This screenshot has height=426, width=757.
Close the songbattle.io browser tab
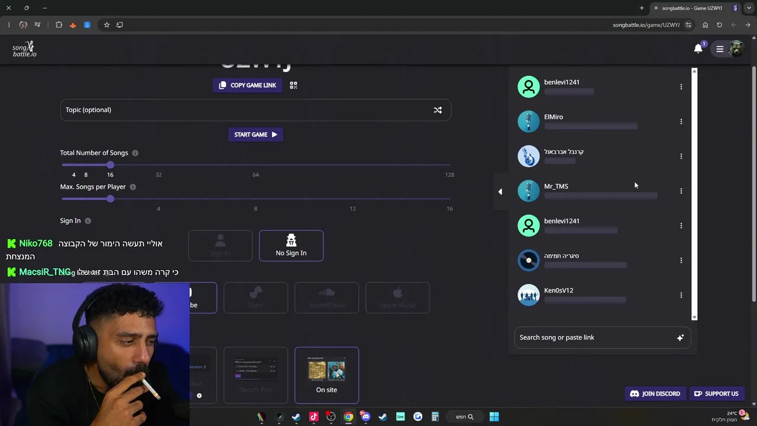[x=656, y=8]
